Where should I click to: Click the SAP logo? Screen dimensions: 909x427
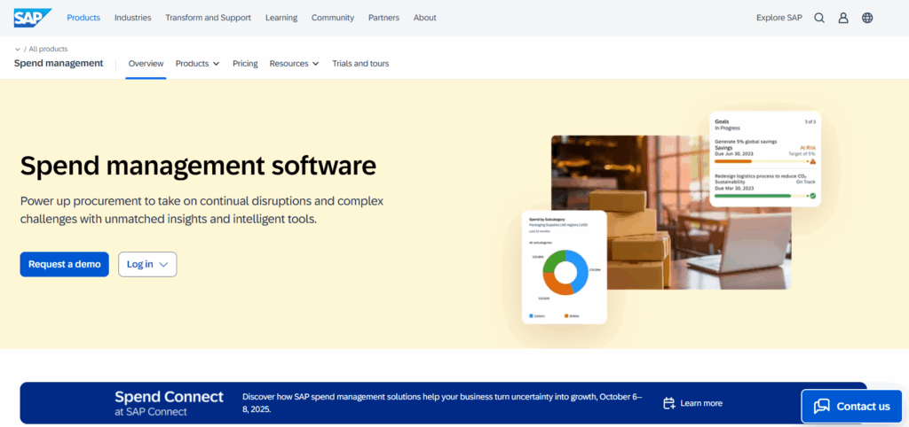(33, 18)
